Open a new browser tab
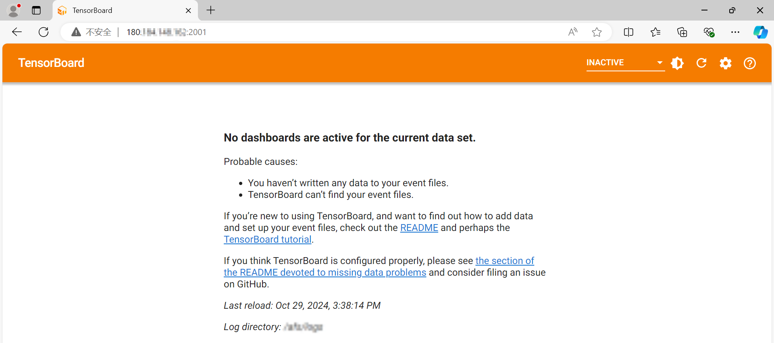The width and height of the screenshot is (774, 343). point(211,10)
